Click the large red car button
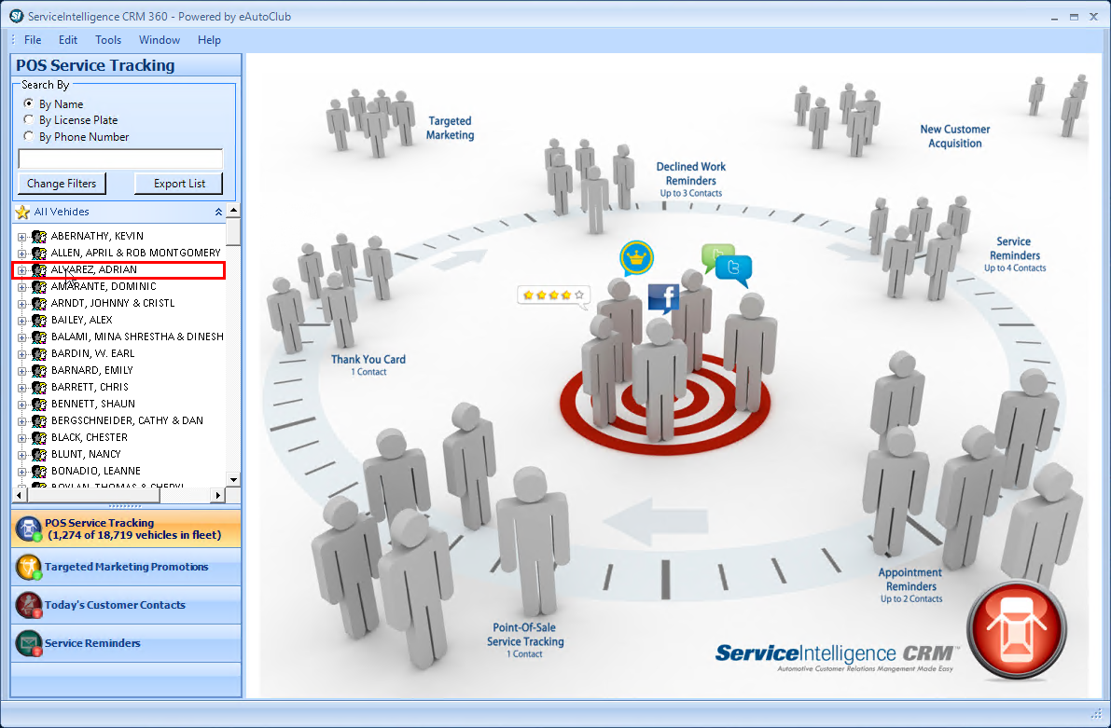 coord(1017,629)
